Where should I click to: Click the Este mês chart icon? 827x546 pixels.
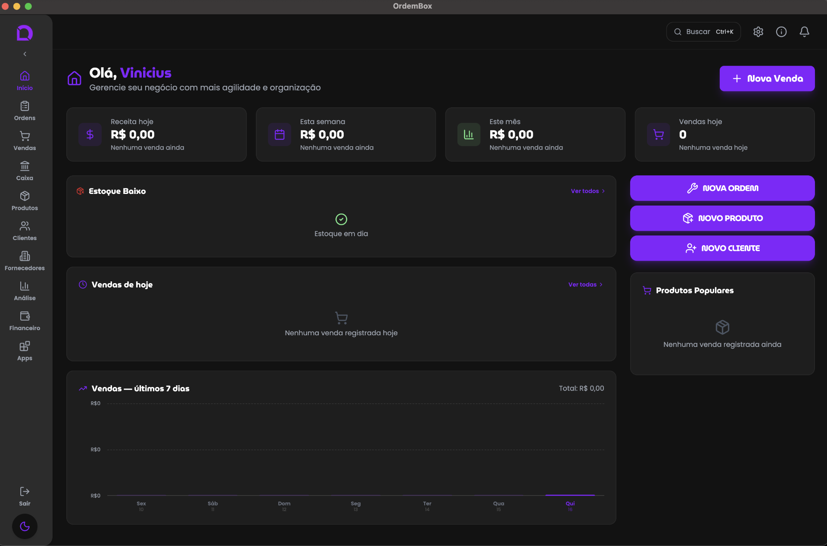click(469, 134)
